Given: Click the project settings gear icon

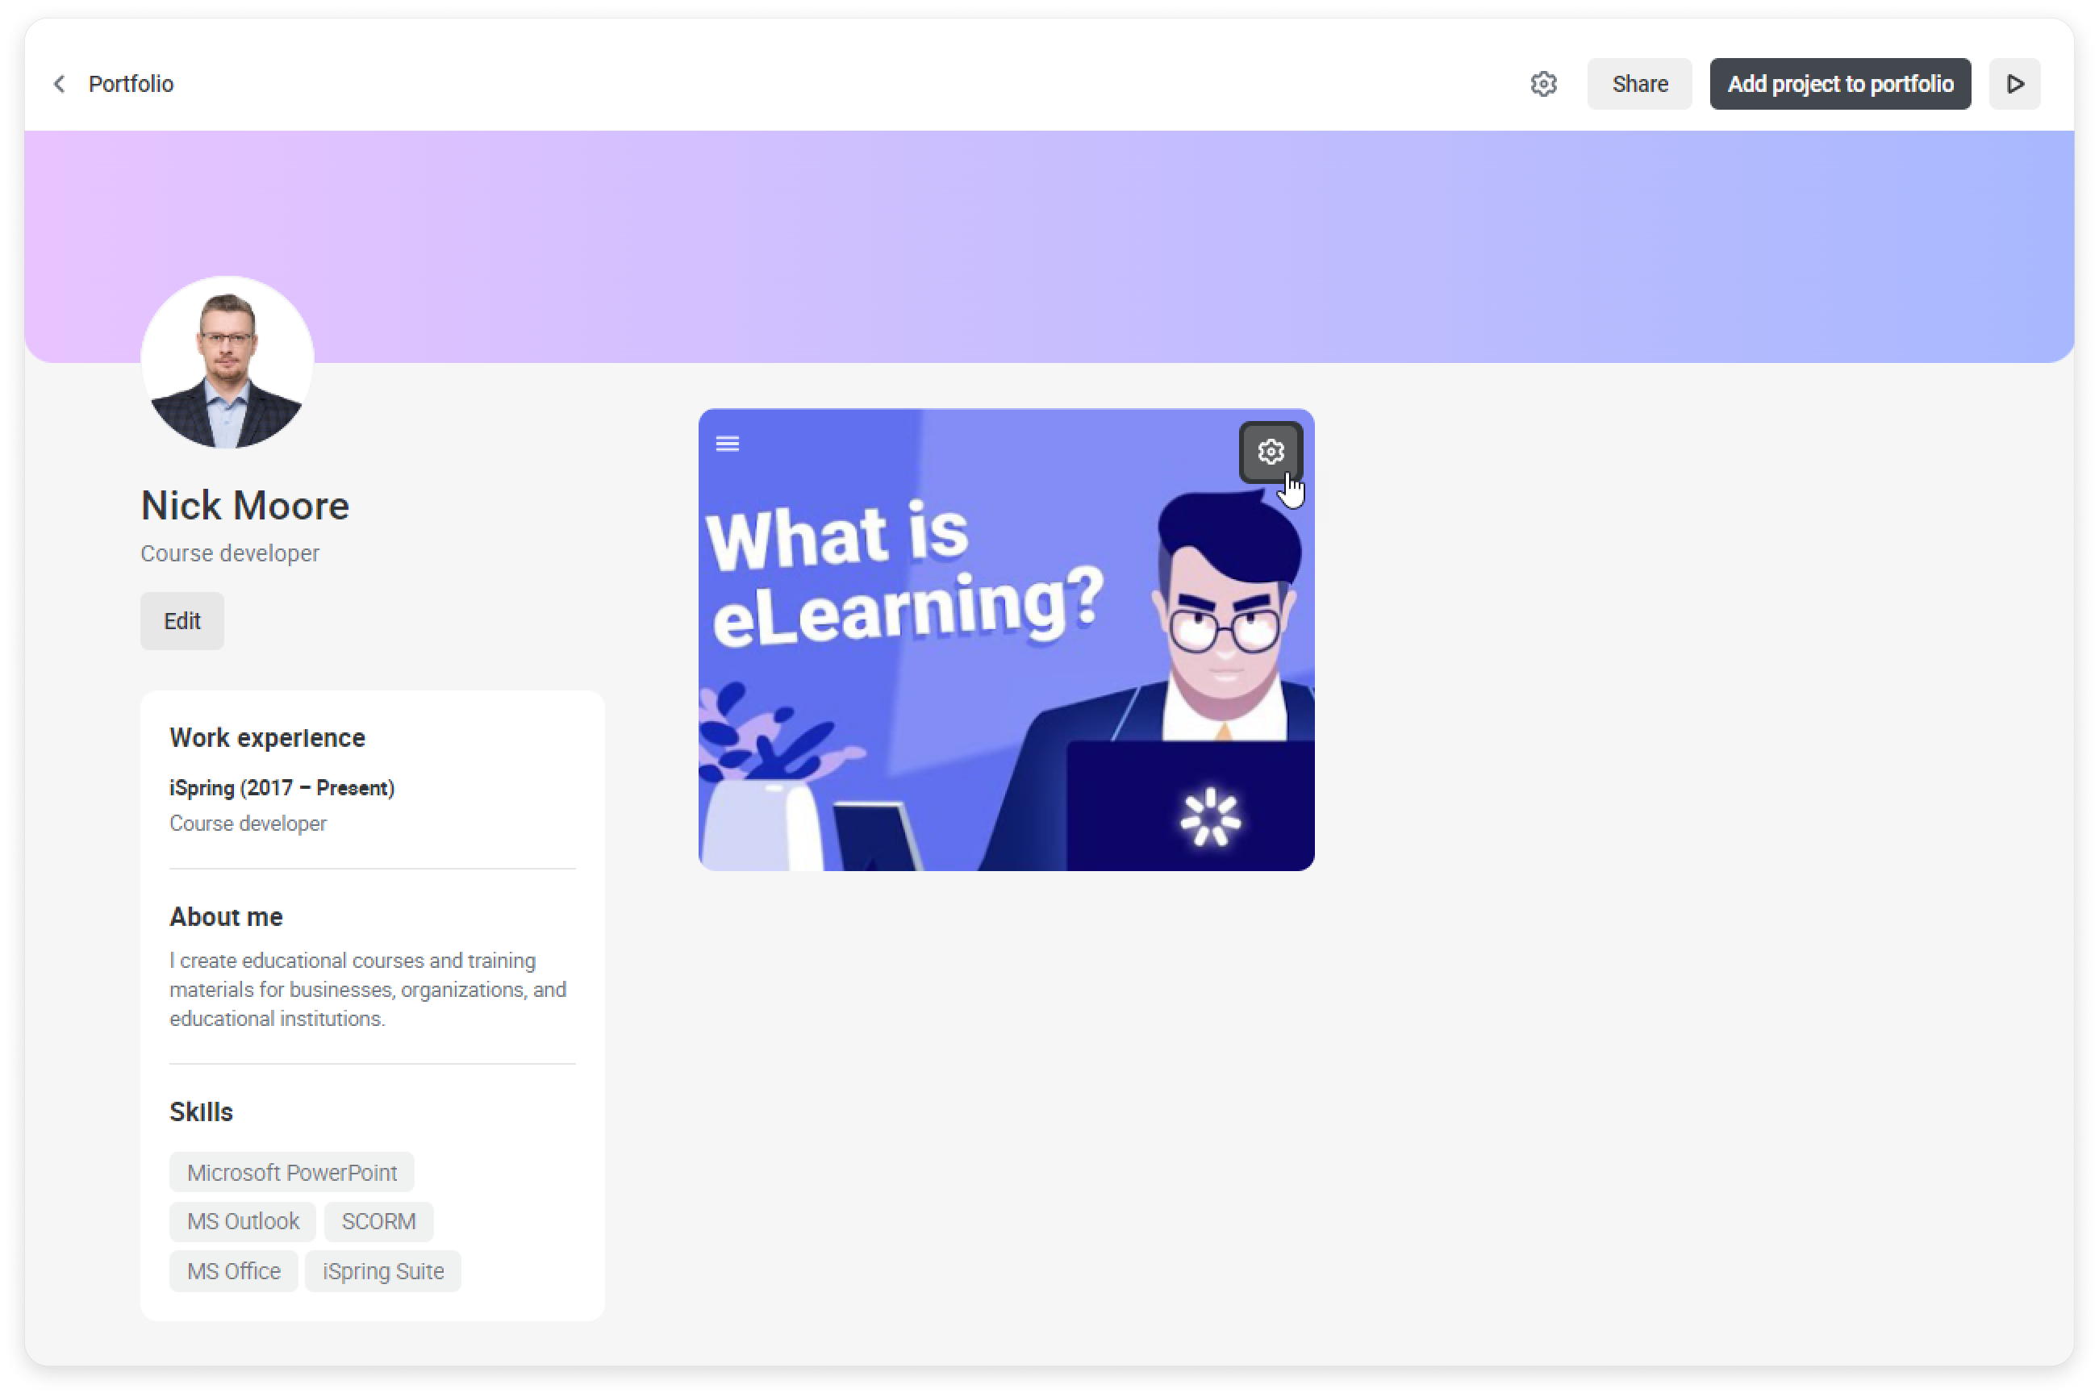Looking at the screenshot, I should pyautogui.click(x=1271, y=451).
